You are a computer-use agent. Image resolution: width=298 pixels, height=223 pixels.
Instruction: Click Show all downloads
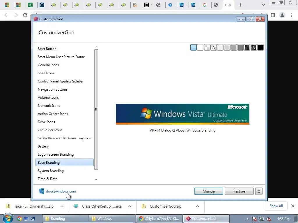pos(276,206)
